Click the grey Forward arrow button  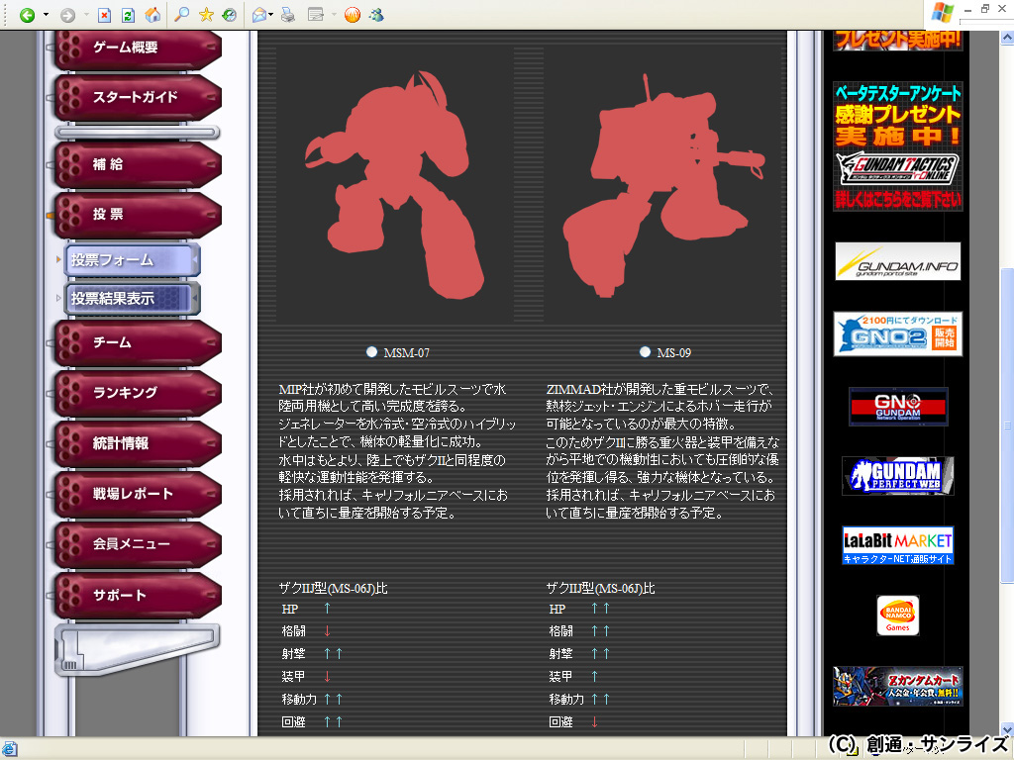tap(67, 15)
